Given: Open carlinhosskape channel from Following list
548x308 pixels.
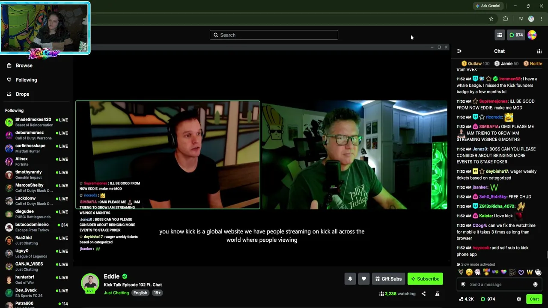Looking at the screenshot, I should 36,148.
